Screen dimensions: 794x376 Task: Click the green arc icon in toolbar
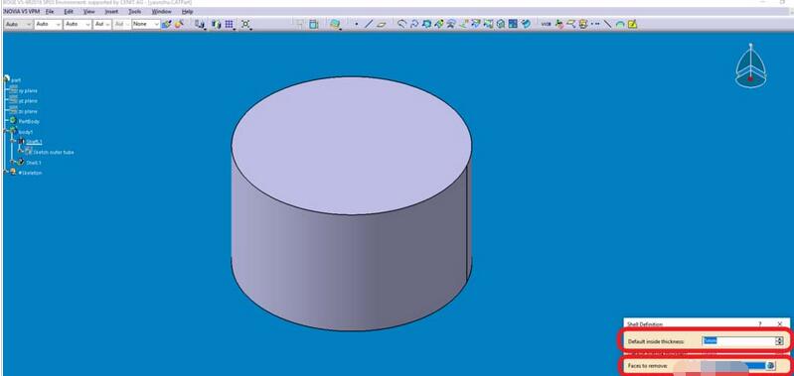[x=620, y=24]
